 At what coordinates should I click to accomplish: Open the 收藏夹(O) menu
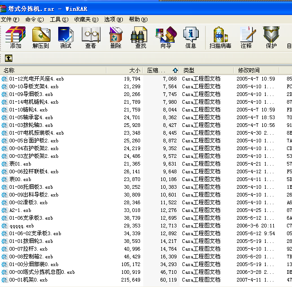(86, 20)
